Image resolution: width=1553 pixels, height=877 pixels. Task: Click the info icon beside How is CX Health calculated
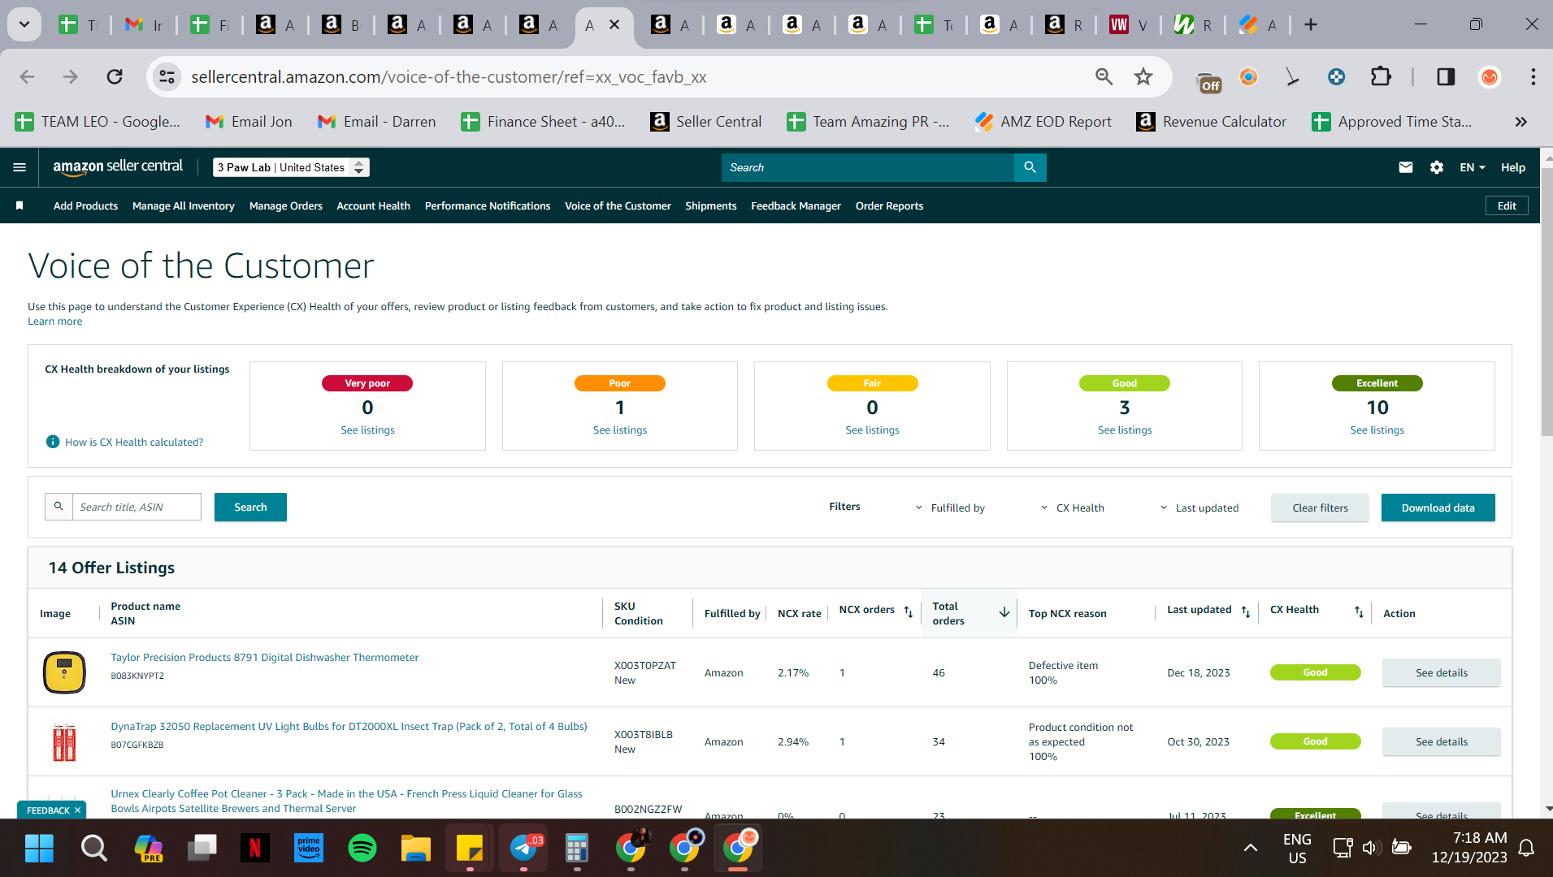tap(53, 442)
